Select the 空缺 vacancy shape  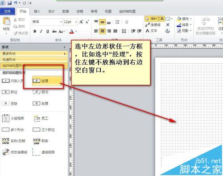coord(9,103)
